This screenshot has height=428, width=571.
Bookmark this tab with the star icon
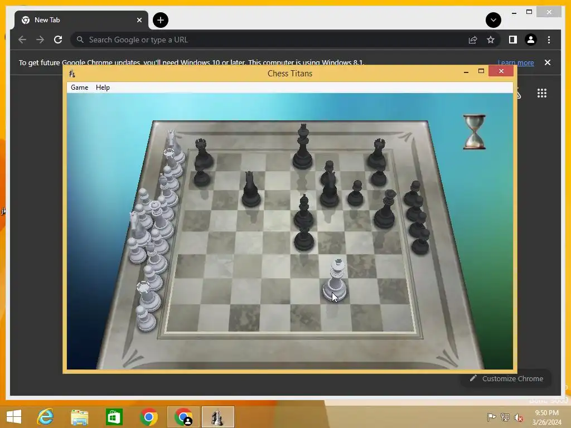point(491,40)
